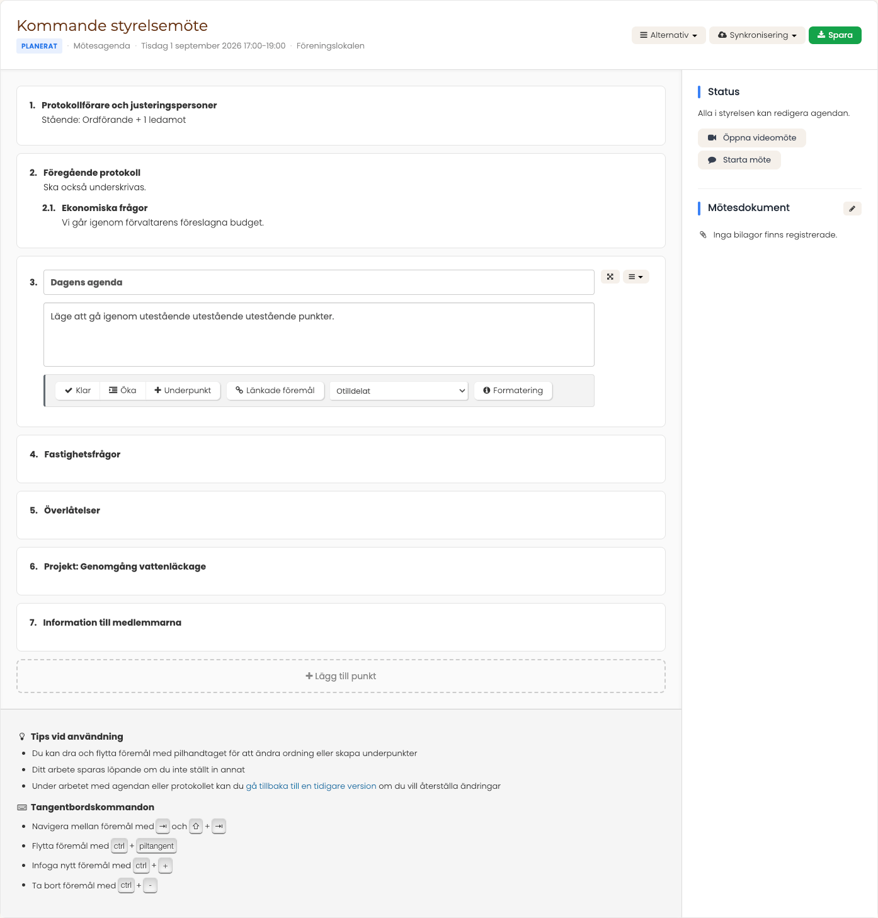Add a sub-item with Underpunkt
Screen dimensions: 878x918
tap(183, 391)
